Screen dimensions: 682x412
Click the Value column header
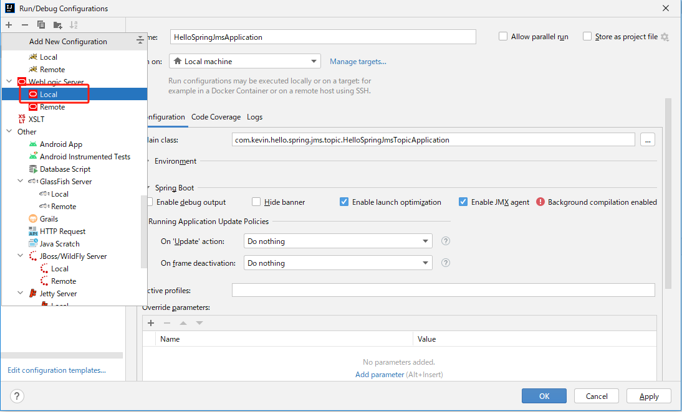click(534, 339)
